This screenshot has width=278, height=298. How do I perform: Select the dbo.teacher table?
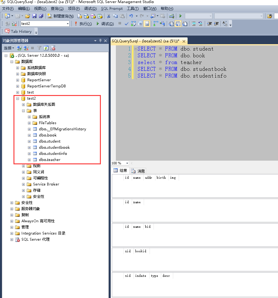coord(50,160)
